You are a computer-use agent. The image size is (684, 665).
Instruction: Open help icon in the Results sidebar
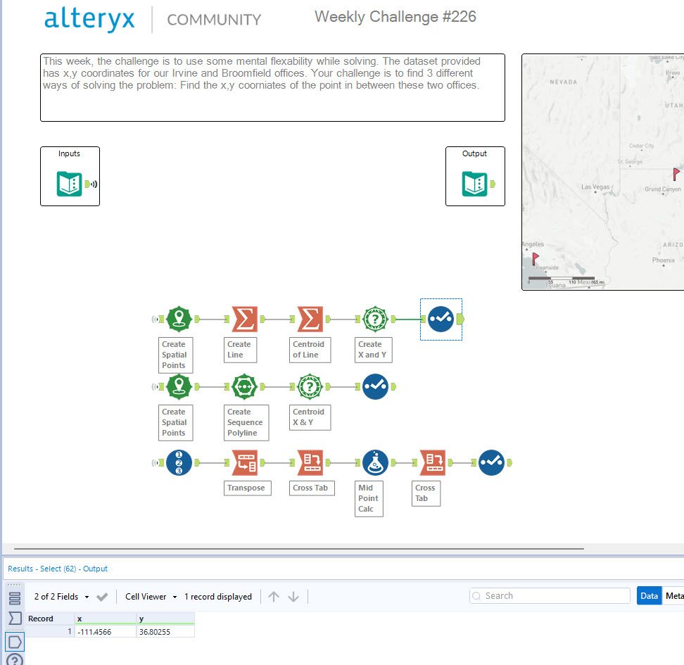point(15,659)
